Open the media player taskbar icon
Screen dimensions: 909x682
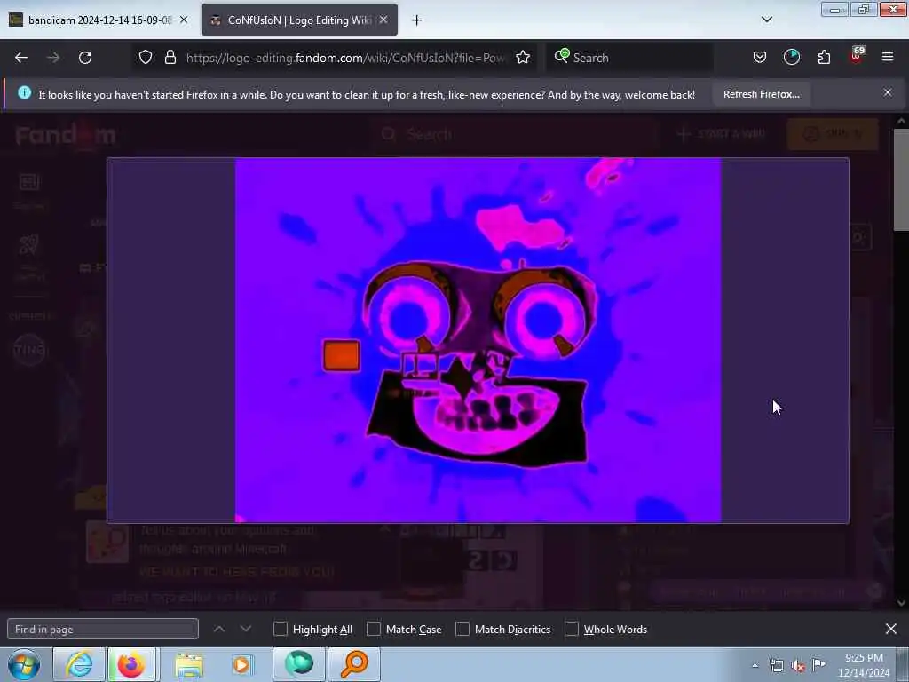(241, 664)
